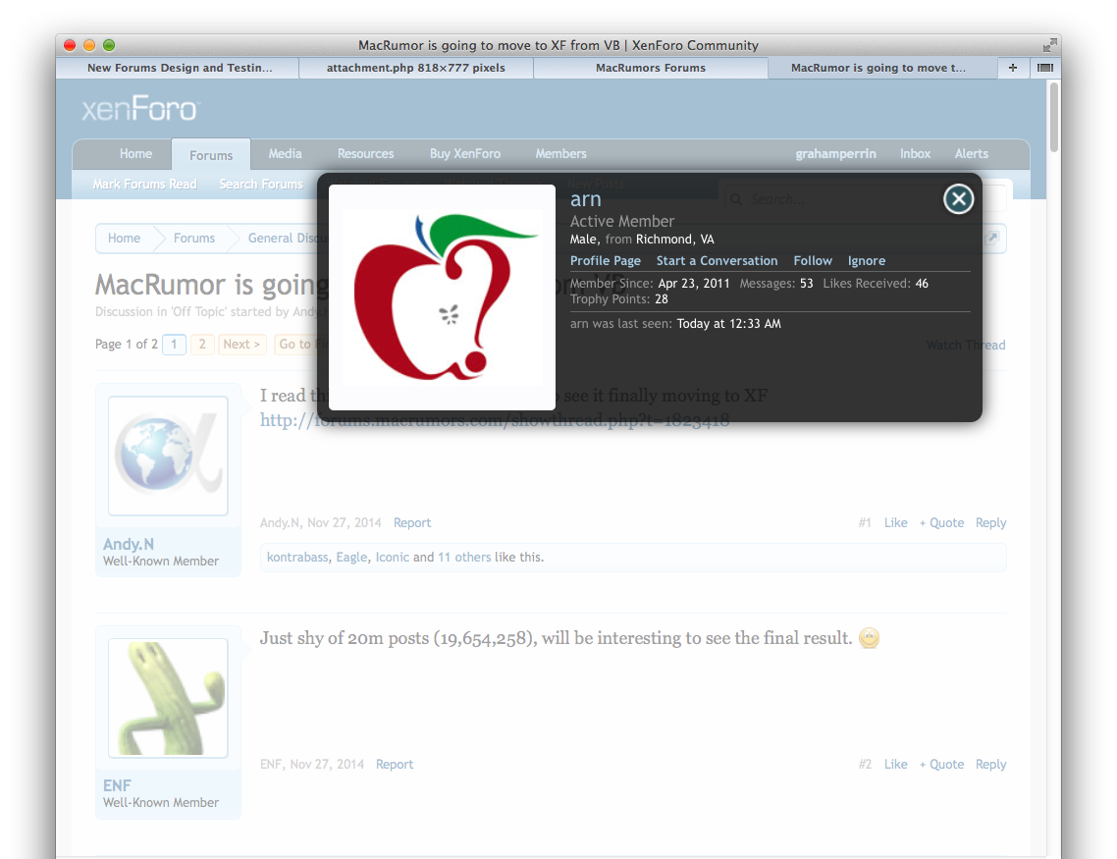1117x859 pixels.
Task: Go to page 1 of thread
Action: click(174, 344)
